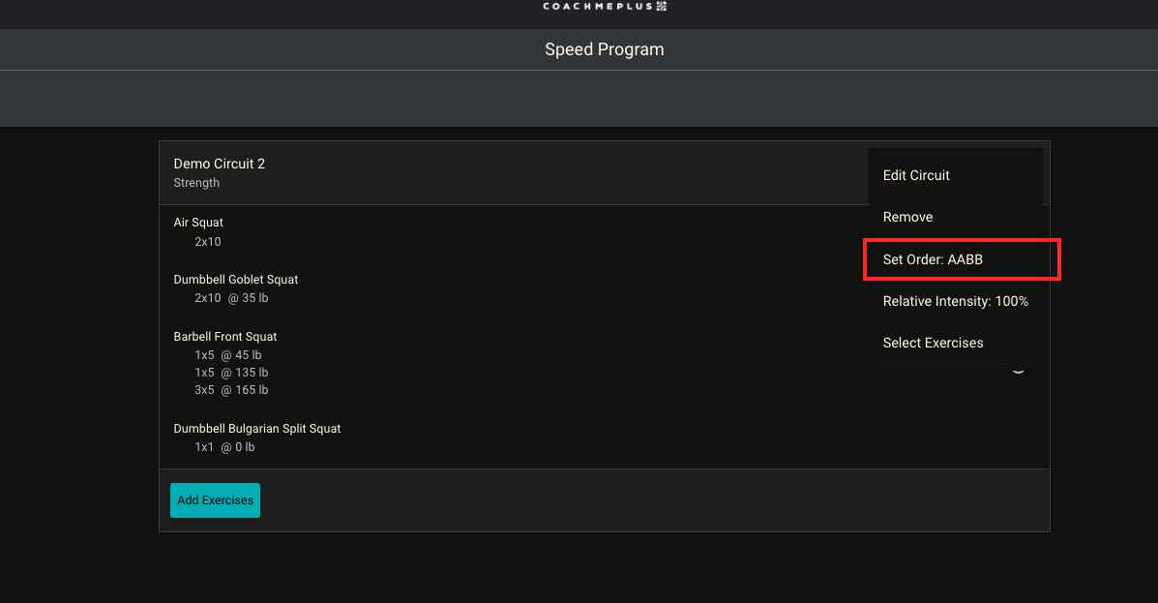
Task: Open Relative Intensity: 100% setting
Action: pyautogui.click(x=955, y=301)
